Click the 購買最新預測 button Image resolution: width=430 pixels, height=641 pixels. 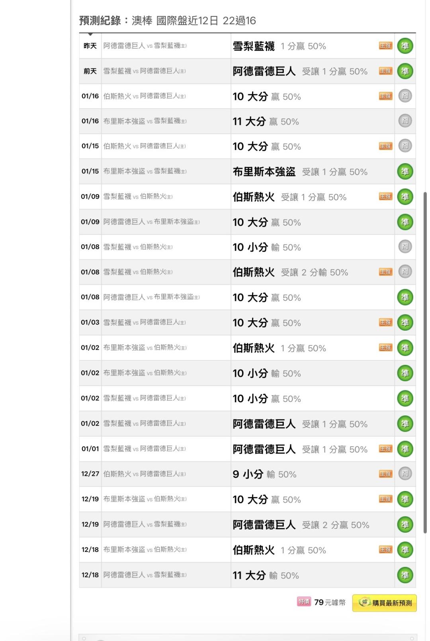point(384,603)
